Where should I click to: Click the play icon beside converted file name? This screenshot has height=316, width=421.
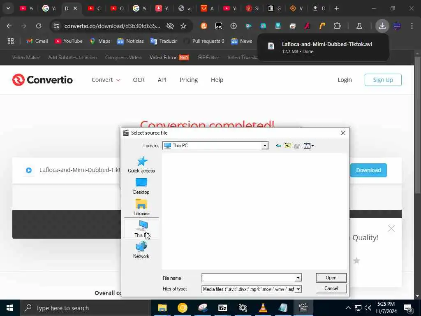pos(29,170)
